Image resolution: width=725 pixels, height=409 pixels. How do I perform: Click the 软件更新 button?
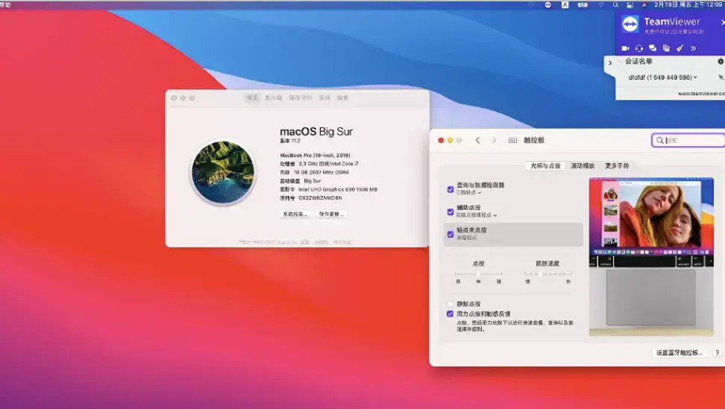point(331,215)
